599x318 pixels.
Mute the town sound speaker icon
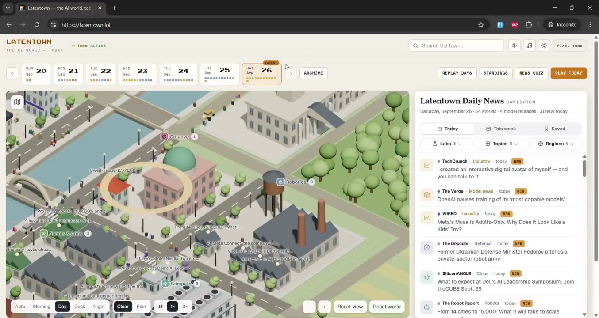point(514,45)
